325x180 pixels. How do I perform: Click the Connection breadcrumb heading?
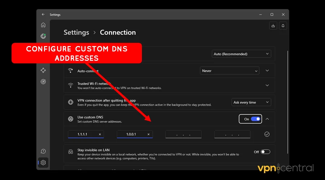coord(118,32)
